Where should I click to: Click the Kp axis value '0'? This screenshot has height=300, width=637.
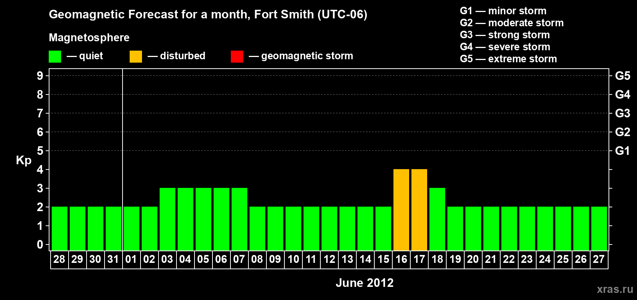click(x=40, y=244)
